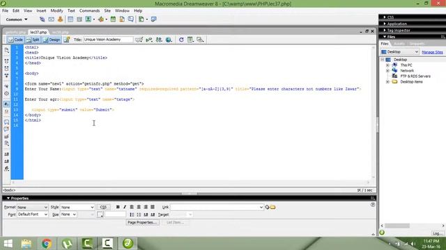Open Chrome from the taskbar

[47, 244]
